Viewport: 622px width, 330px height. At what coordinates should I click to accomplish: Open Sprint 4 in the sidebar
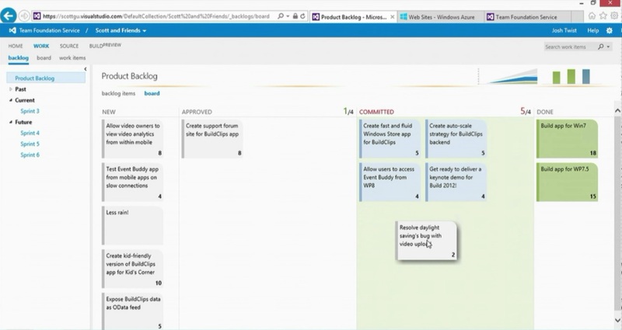click(30, 133)
